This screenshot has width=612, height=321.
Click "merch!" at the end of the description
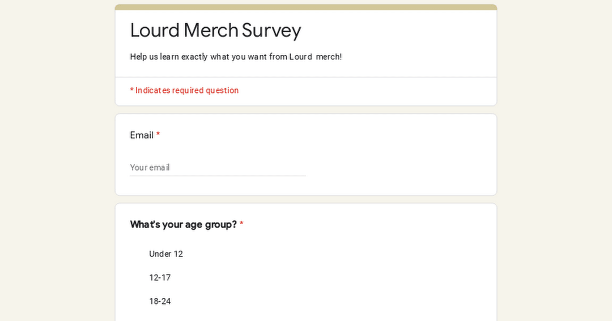tap(329, 57)
